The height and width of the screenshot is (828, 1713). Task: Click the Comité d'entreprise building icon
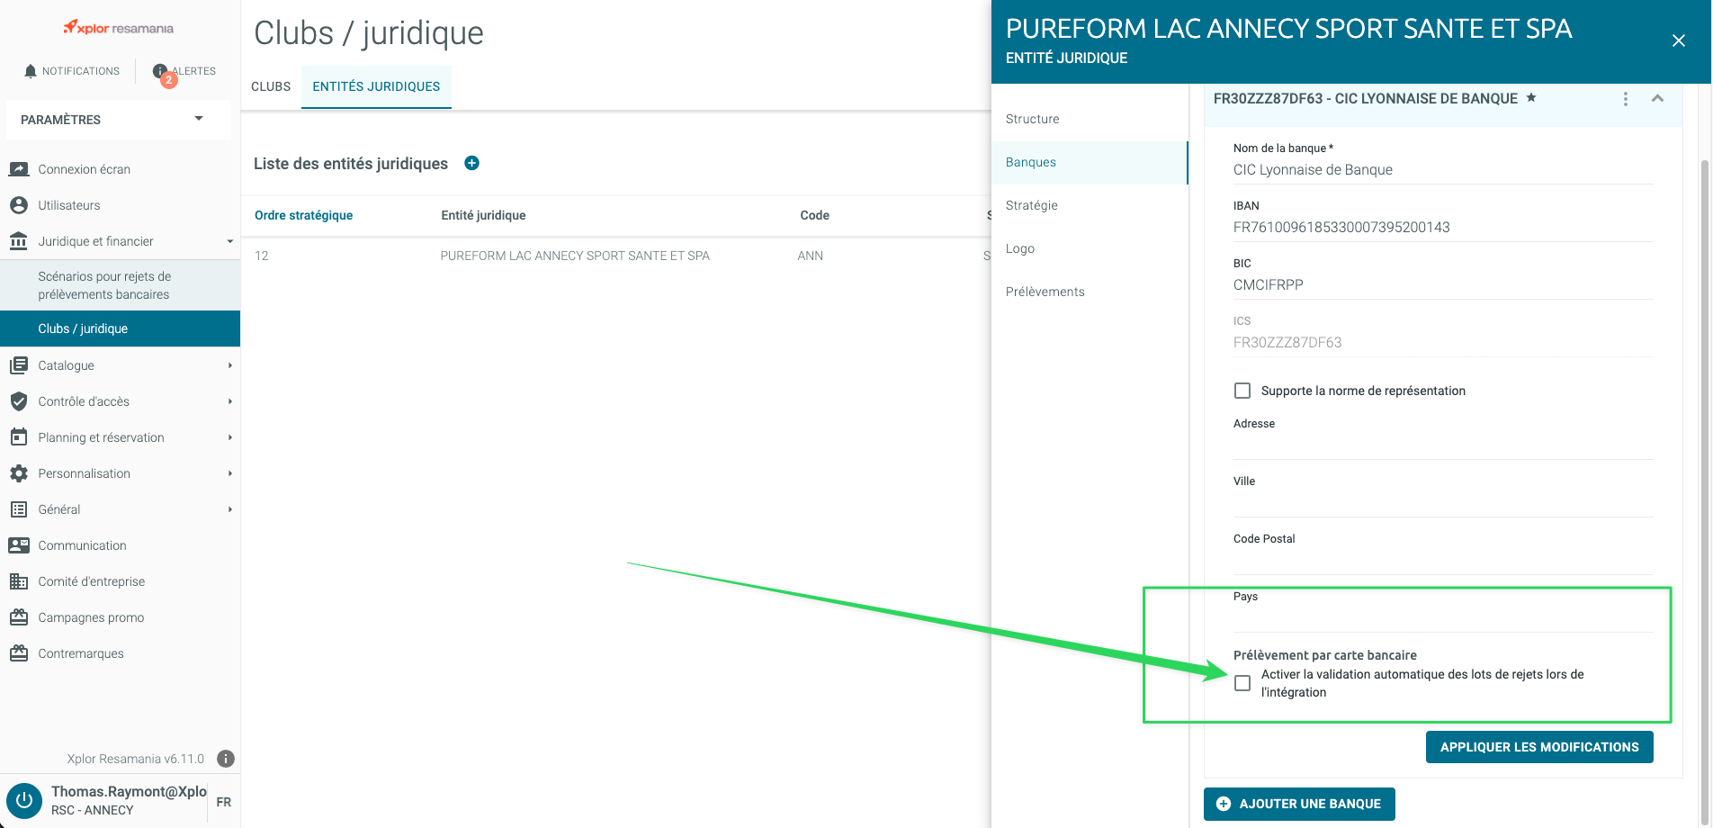(19, 581)
